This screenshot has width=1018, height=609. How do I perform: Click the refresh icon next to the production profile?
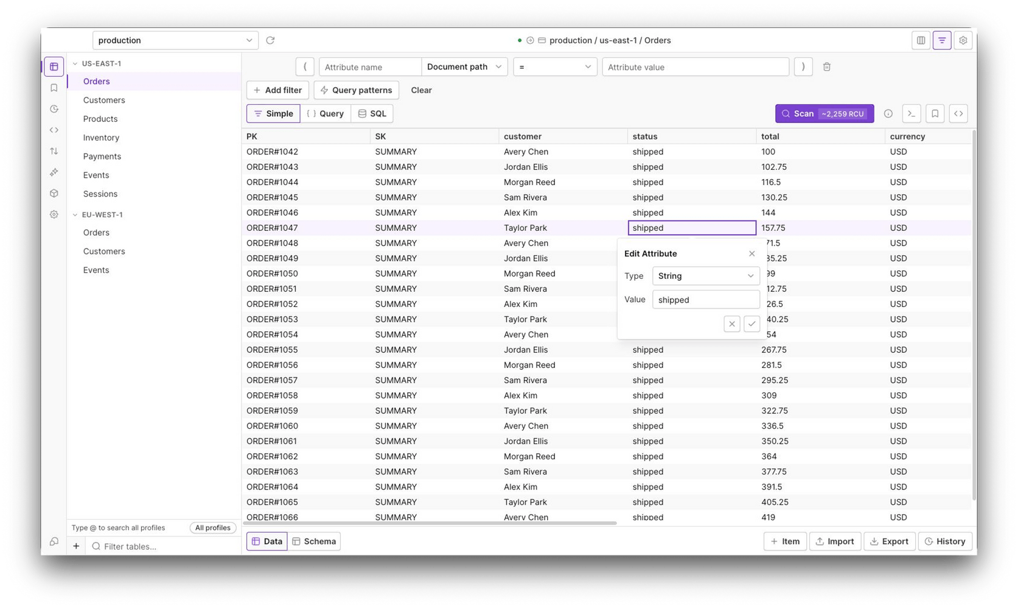pyautogui.click(x=270, y=40)
